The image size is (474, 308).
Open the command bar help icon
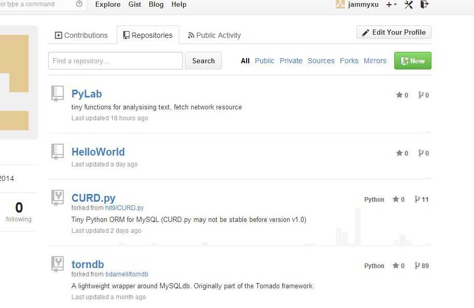click(79, 4)
